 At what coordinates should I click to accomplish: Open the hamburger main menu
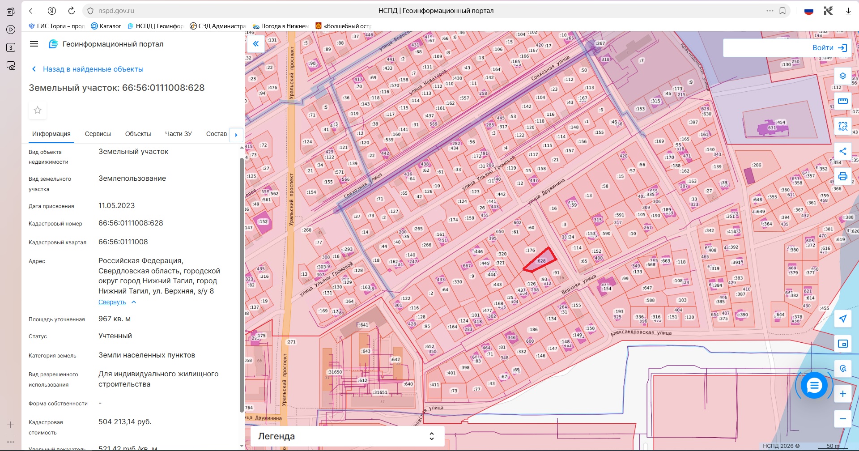(34, 44)
